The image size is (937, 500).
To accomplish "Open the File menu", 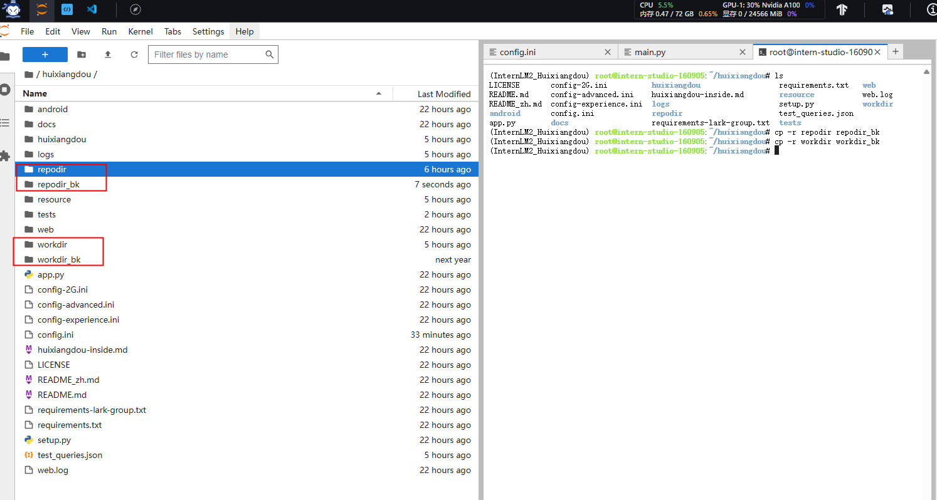I will tap(28, 31).
